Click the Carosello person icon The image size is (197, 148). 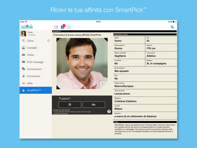coord(23,48)
